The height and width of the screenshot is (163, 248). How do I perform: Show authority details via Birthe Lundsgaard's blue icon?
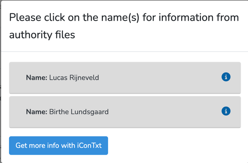click(x=226, y=111)
